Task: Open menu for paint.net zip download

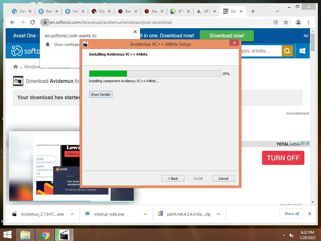Action: coord(218,214)
